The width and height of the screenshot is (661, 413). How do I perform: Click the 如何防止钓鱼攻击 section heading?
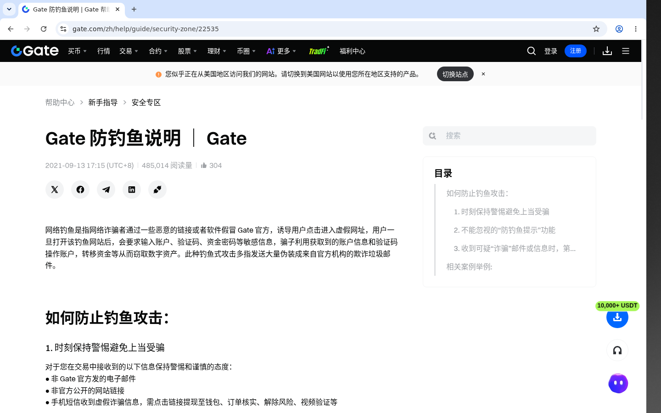pos(107,318)
